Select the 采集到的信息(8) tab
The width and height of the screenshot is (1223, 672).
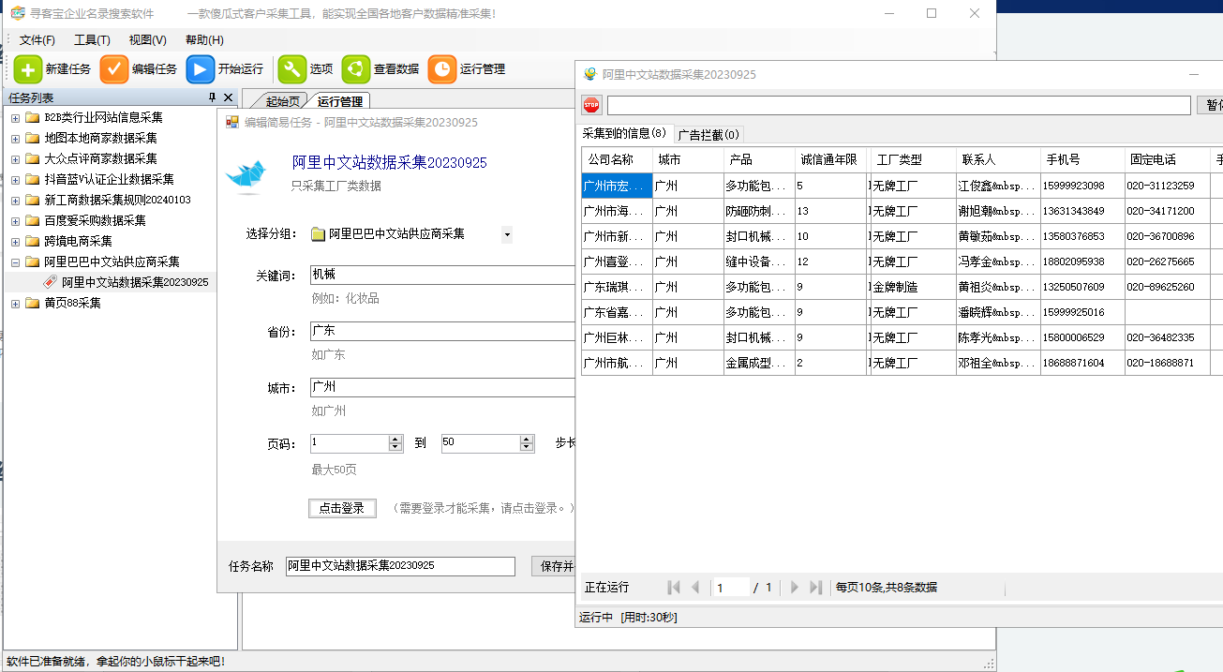tap(624, 133)
